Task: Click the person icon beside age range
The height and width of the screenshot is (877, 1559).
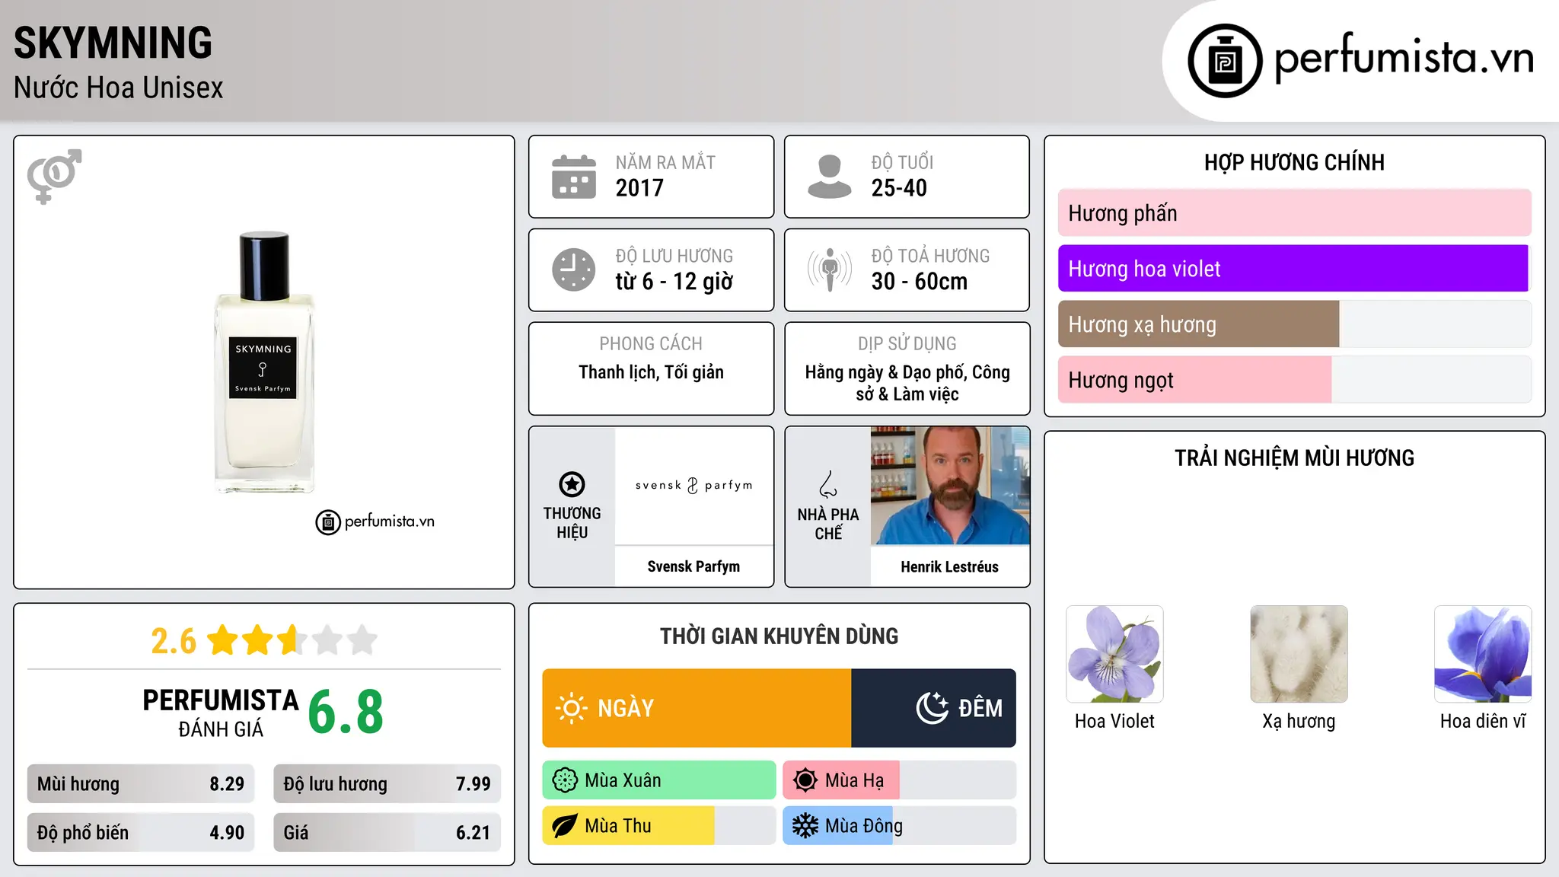Action: [829, 177]
